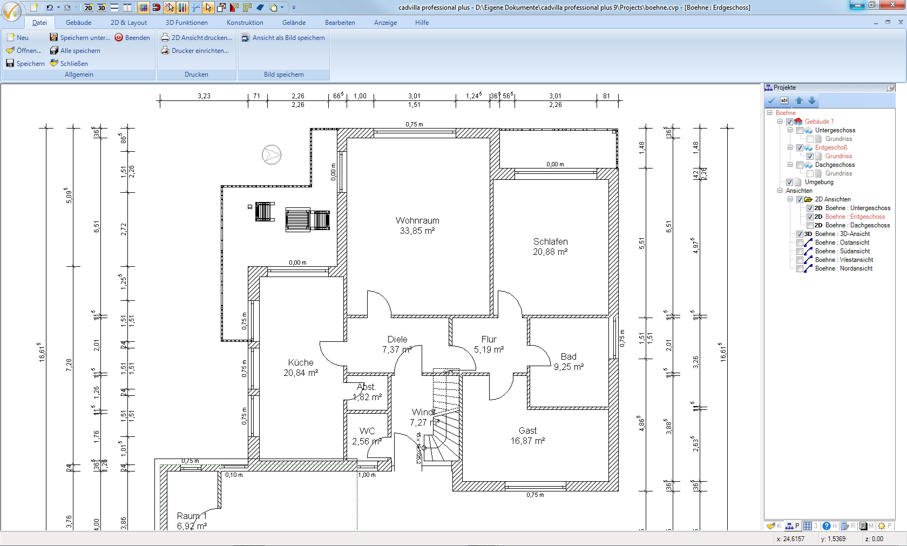This screenshot has width=907, height=546.
Task: Toggle the cursor snap-to-point icon
Action: click(170, 8)
